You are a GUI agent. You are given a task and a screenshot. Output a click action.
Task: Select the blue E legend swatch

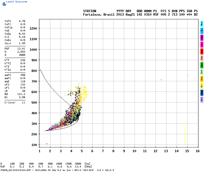pyautogui.click(x=202, y=31)
